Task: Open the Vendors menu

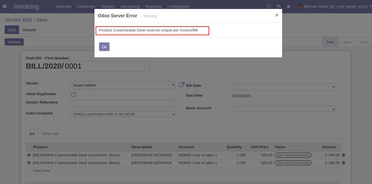Action: (108, 6)
